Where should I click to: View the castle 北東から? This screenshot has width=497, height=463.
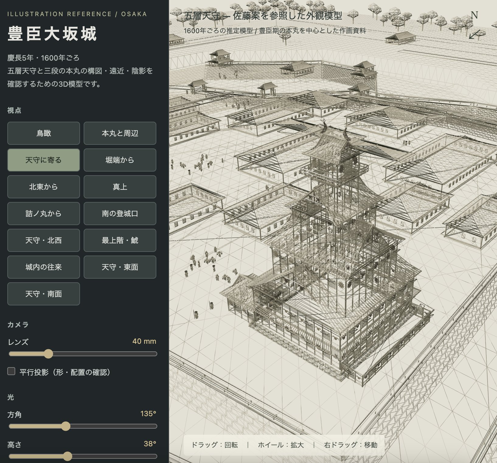(x=43, y=187)
